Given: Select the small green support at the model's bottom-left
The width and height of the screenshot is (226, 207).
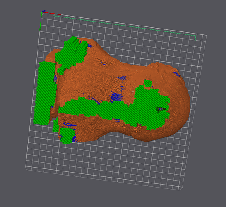Looking at the screenshot, I should click(67, 136).
